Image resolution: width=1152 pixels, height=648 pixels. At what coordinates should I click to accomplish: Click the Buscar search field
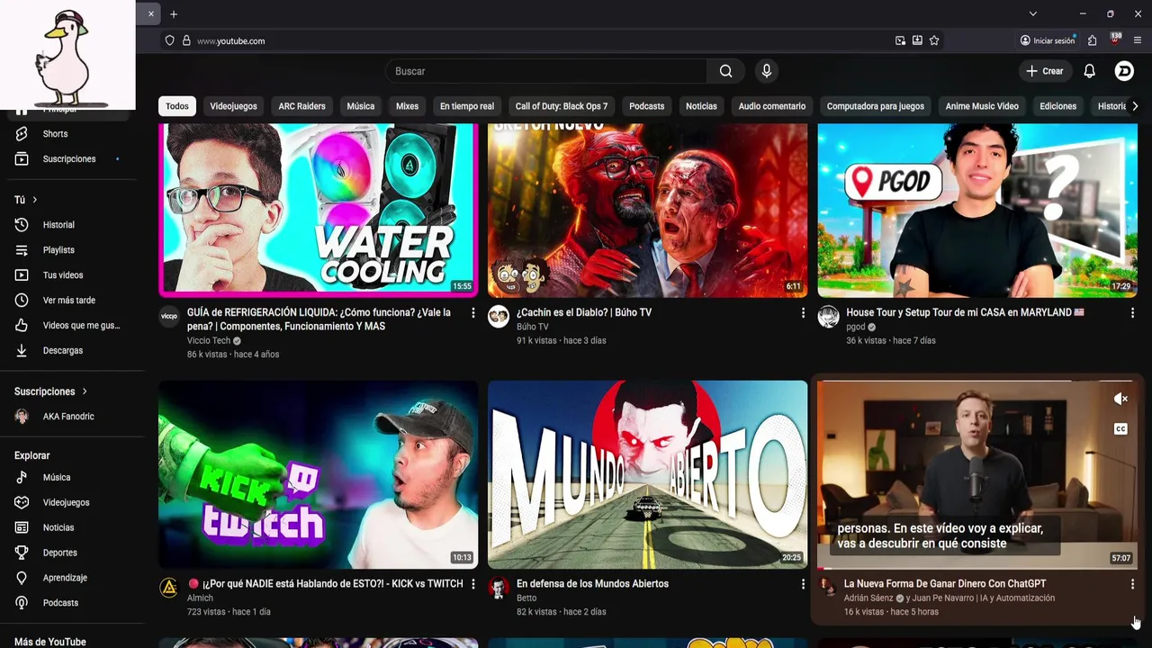tap(546, 71)
